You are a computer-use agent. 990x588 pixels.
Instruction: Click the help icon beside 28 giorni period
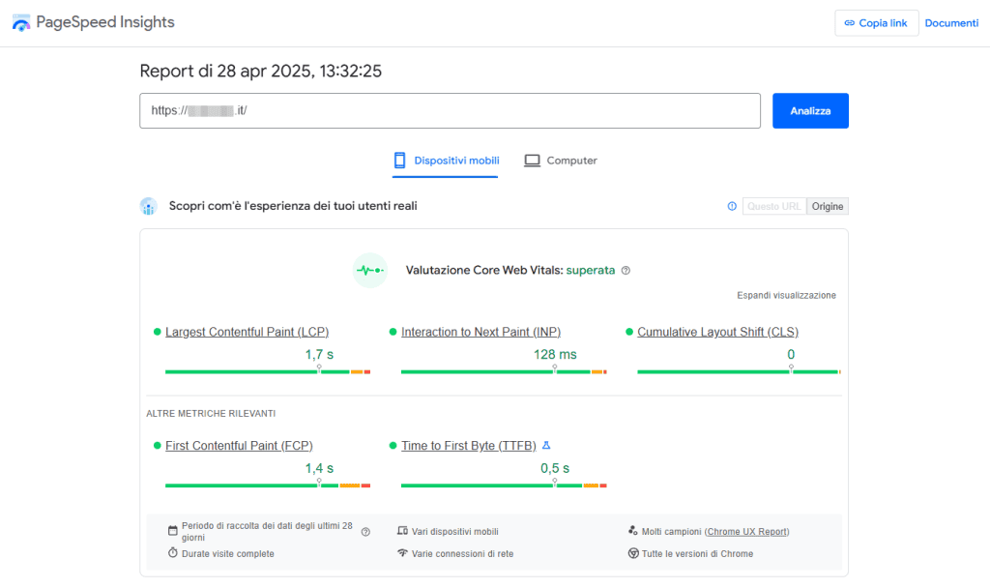pos(365,532)
